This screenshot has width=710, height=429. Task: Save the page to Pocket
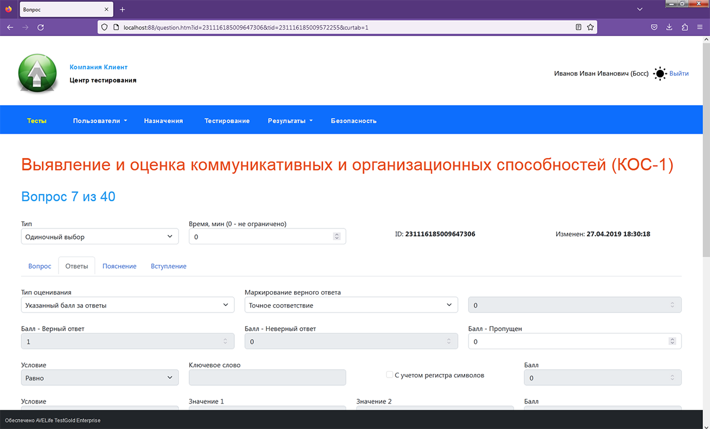[x=654, y=27]
